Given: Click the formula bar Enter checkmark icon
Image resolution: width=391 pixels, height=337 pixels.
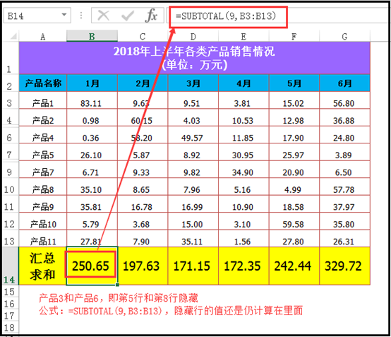Looking at the screenshot, I should pyautogui.click(x=128, y=16).
